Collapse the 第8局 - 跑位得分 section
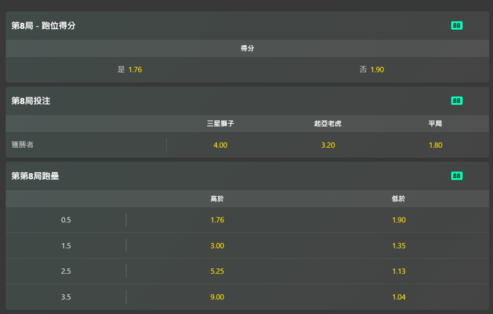The height and width of the screenshot is (314, 493). (x=247, y=26)
